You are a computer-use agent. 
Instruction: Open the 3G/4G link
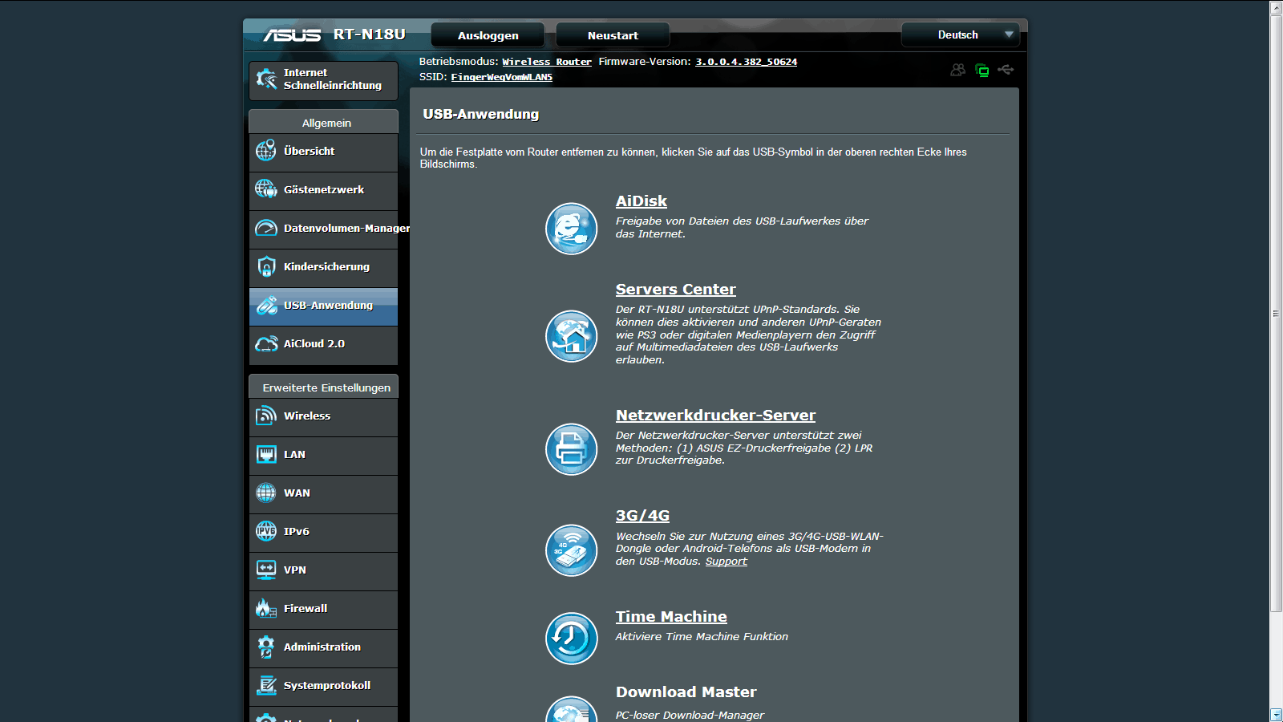(x=642, y=516)
